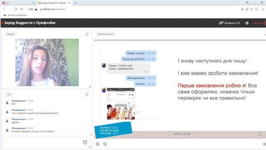Click chat message 'Як?'
This screenshot has width=266, height=150.
(14, 104)
